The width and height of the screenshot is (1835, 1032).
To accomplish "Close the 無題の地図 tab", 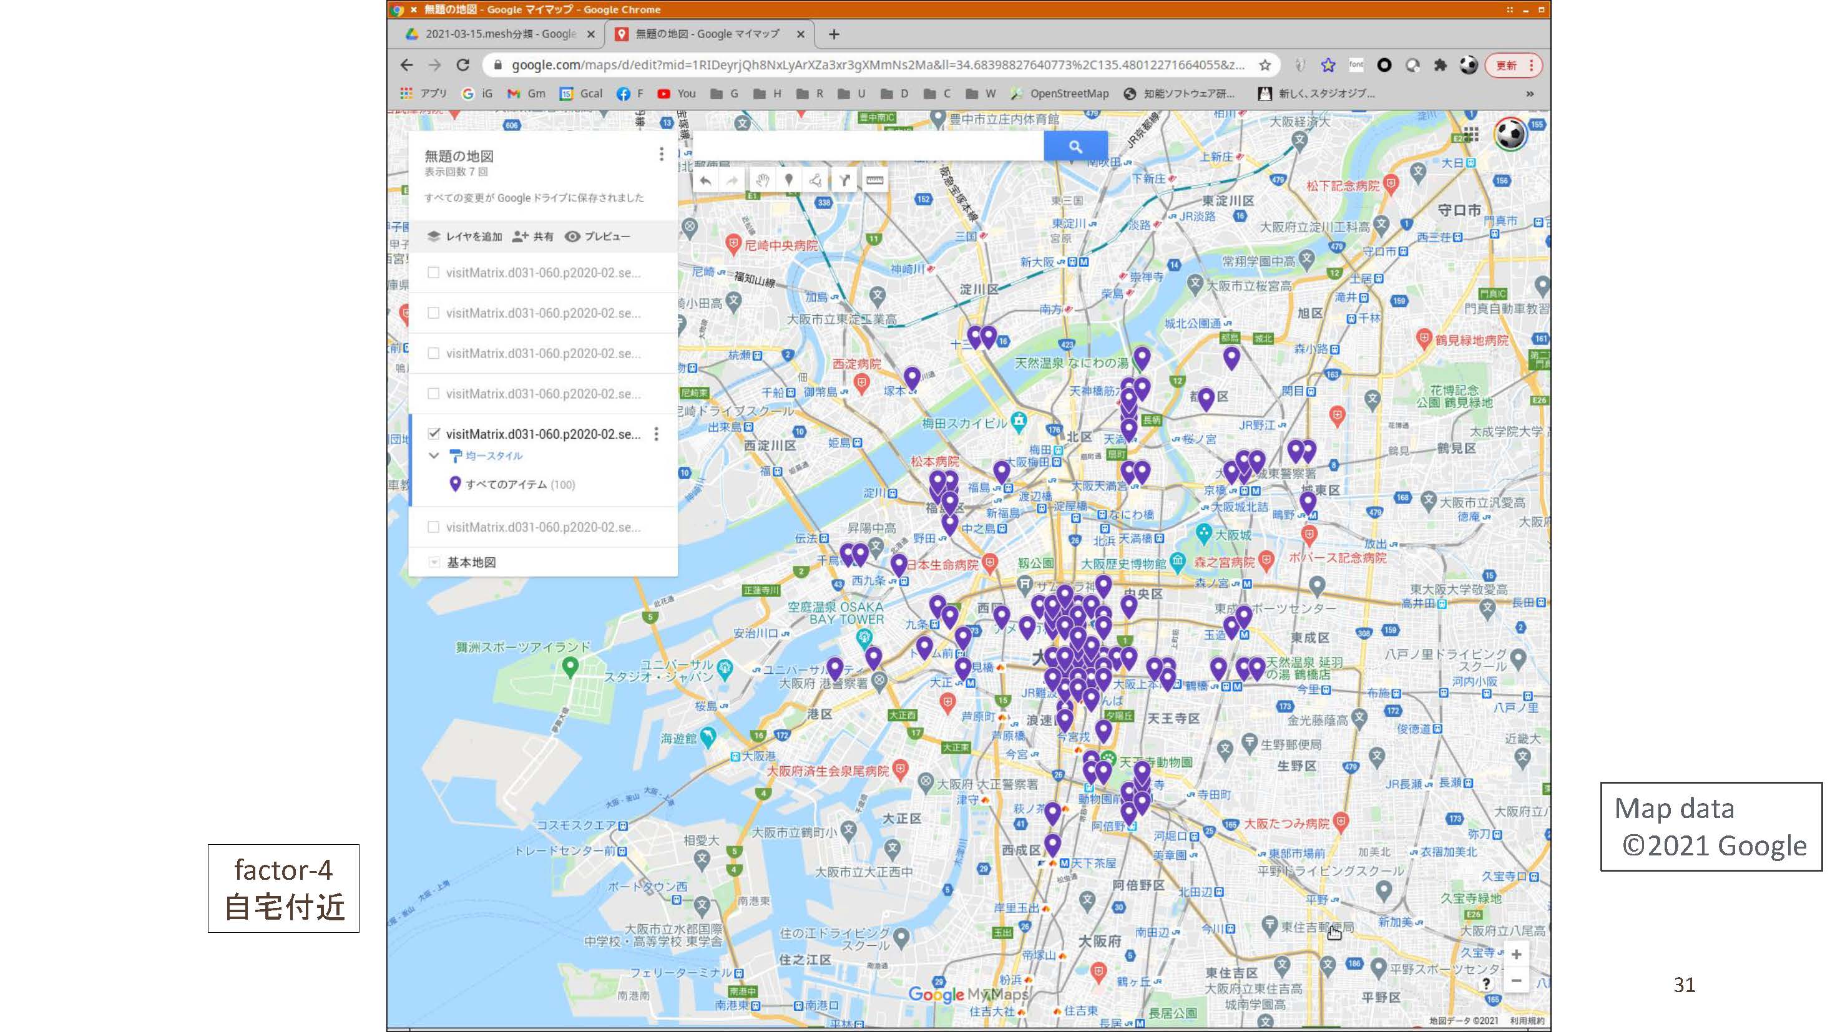I will 800,34.
